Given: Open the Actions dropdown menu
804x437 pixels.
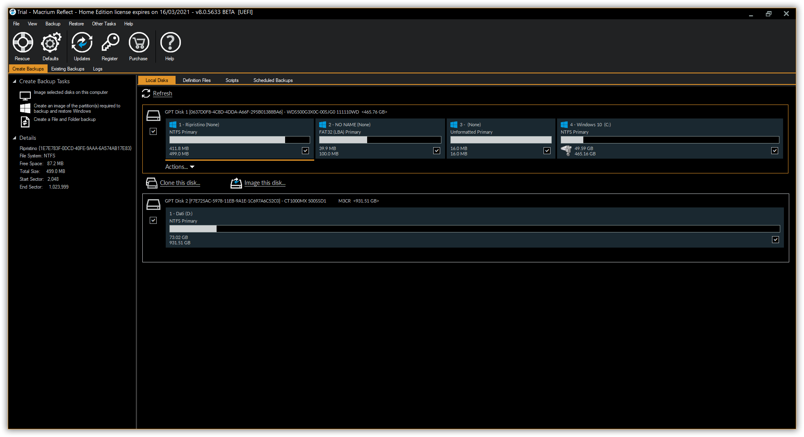Looking at the screenshot, I should click(180, 167).
